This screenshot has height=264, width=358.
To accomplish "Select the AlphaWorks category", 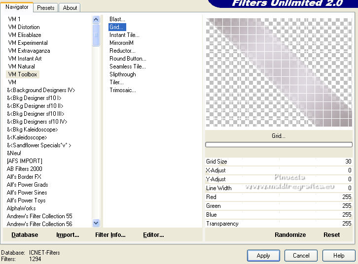I will (x=21, y=208).
